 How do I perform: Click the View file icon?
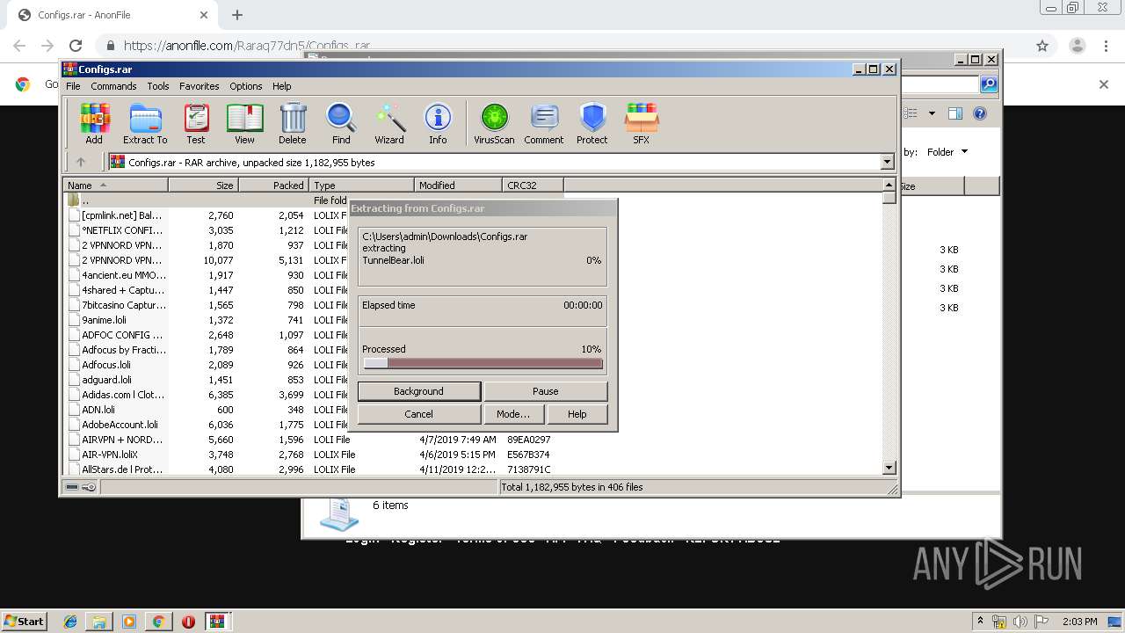[x=244, y=124]
